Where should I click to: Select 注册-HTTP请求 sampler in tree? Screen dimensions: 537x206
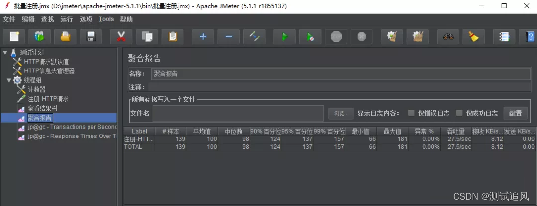click(x=48, y=99)
